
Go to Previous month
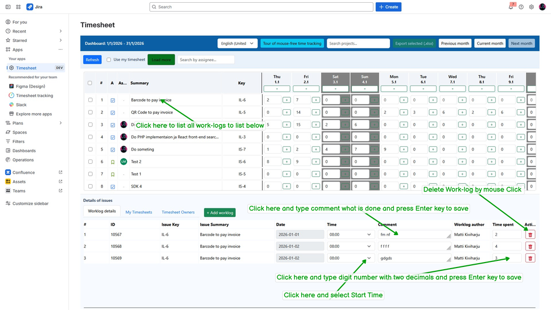pyautogui.click(x=455, y=43)
